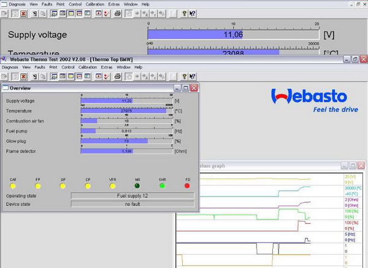The image size is (368, 268).
Task: Click the Glow plug percentage bar
Action: pyautogui.click(x=127, y=141)
